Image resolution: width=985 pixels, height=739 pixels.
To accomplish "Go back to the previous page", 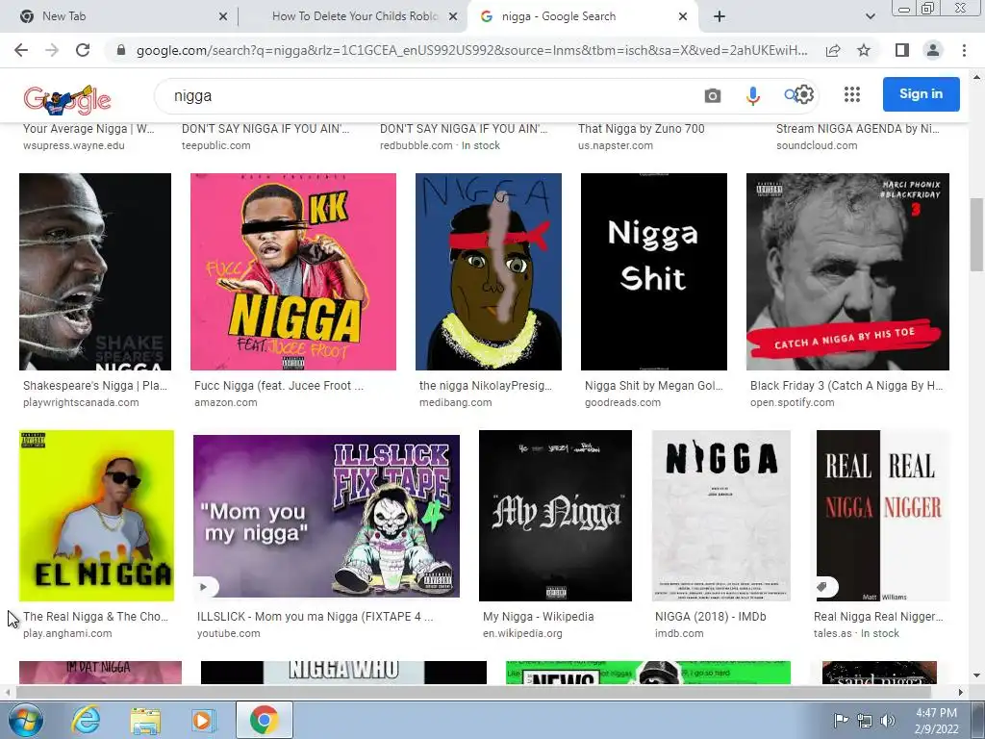I will 21,50.
